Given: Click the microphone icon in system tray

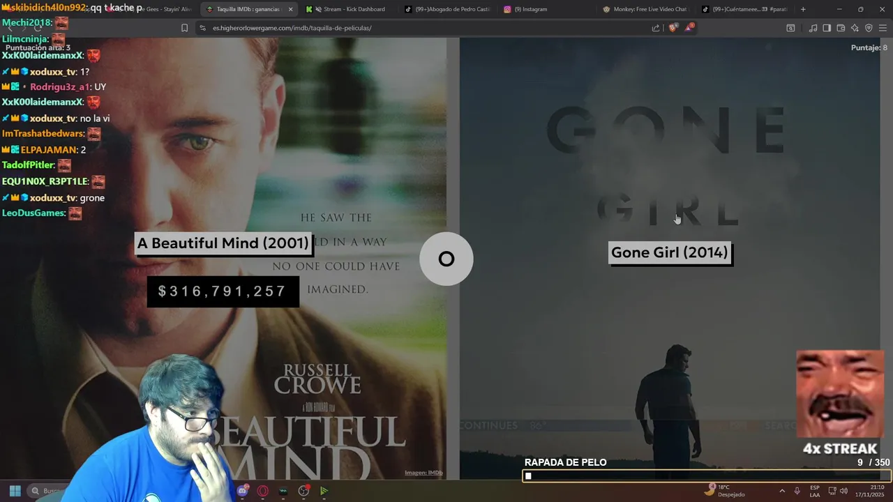Looking at the screenshot, I should coord(797,491).
